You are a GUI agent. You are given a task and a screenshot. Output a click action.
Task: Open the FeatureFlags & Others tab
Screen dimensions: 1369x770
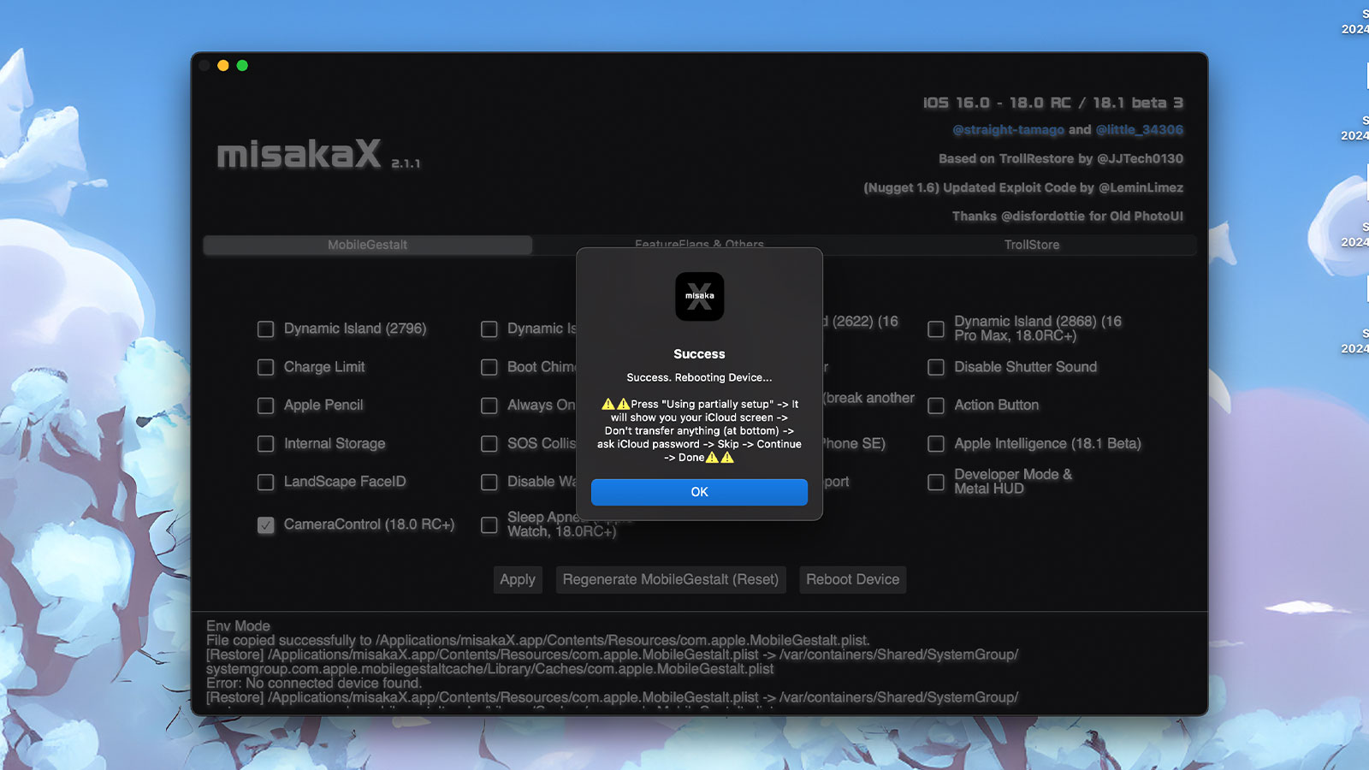[699, 245]
